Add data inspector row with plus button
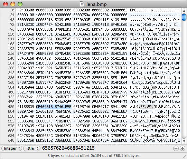 coord(183,148)
